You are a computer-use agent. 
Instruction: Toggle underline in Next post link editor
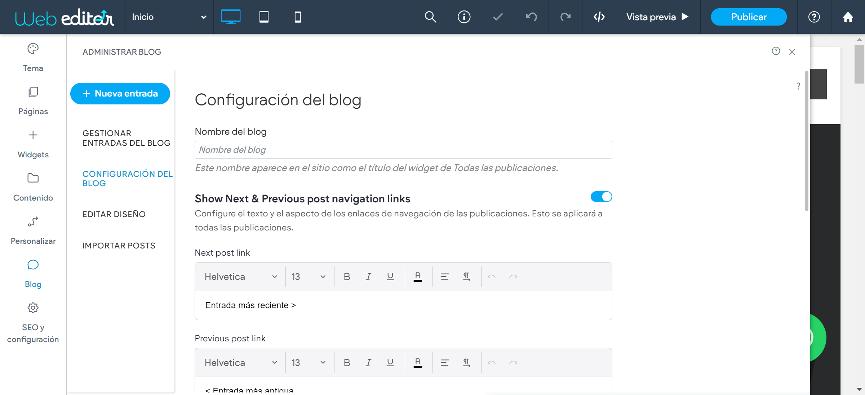click(x=390, y=277)
